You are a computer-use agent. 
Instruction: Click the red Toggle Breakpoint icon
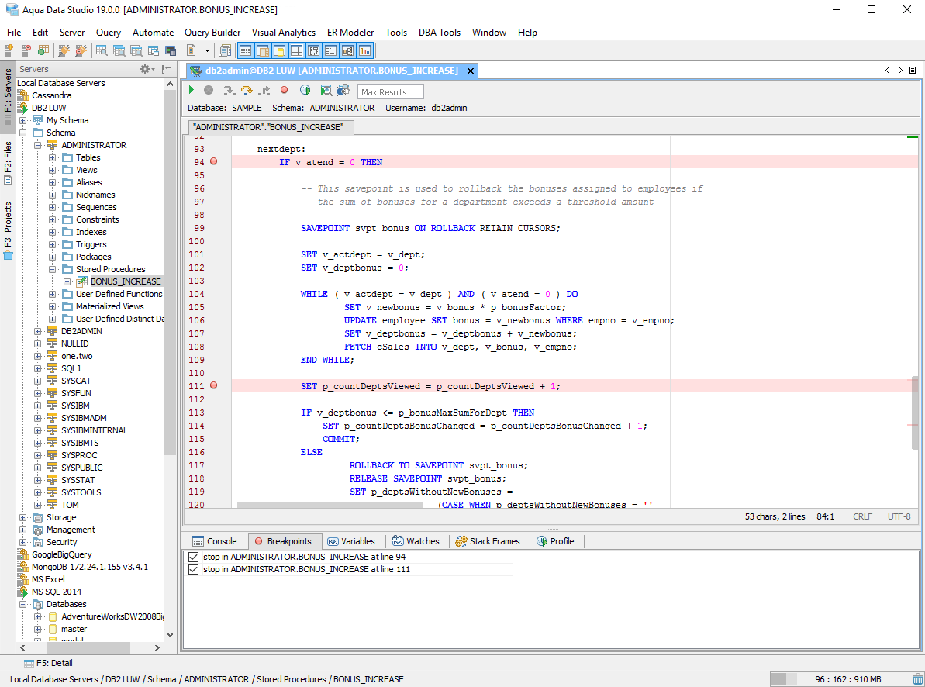pyautogui.click(x=285, y=89)
